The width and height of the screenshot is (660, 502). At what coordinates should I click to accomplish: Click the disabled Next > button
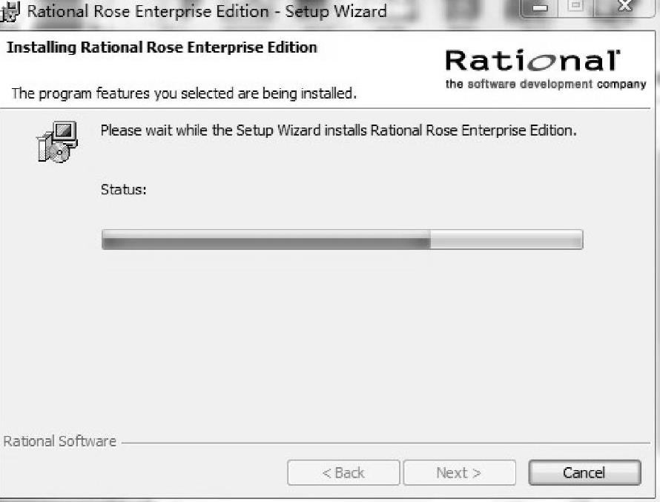(x=459, y=472)
